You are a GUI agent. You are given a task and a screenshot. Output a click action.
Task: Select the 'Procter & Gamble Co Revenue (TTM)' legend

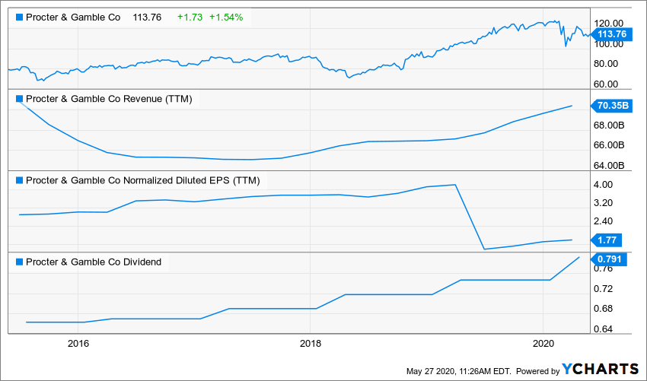109,99
